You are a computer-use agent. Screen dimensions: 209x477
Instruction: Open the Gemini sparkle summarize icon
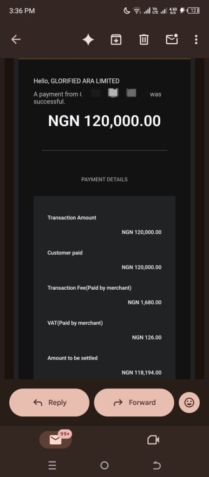[x=88, y=40]
